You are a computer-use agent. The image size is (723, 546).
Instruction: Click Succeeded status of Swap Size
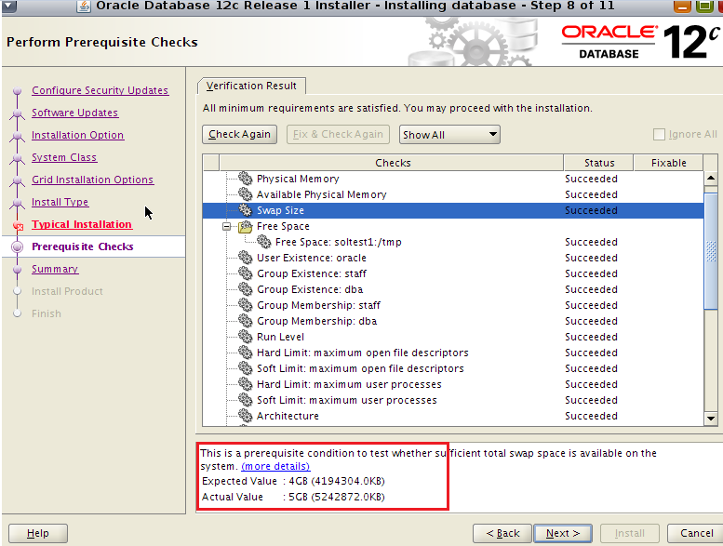pos(591,210)
